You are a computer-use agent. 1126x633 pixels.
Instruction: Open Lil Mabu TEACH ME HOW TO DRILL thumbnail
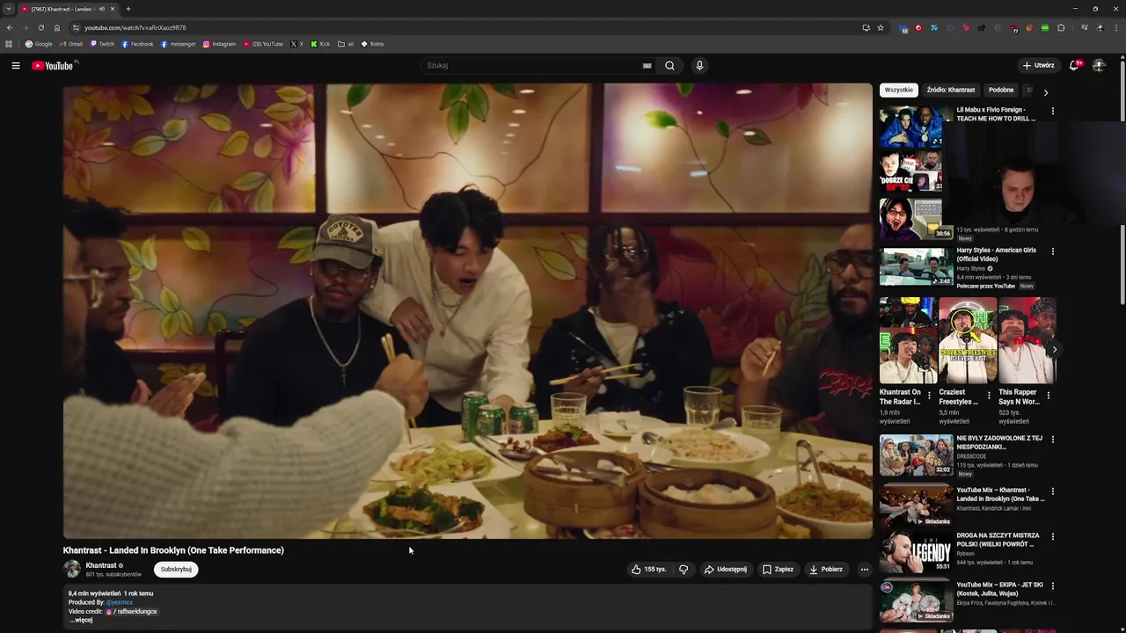coord(910,127)
